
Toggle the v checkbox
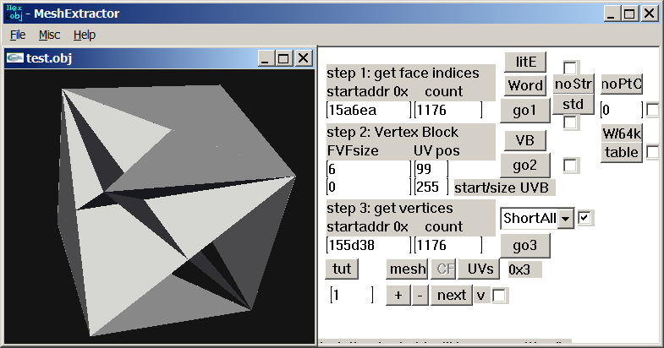point(499,296)
